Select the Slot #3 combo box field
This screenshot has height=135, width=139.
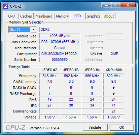pos(22,29)
